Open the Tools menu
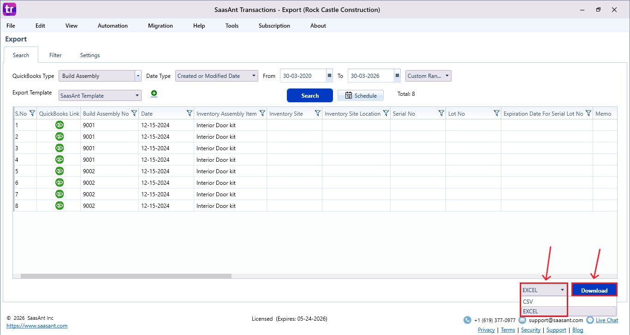 coord(232,26)
